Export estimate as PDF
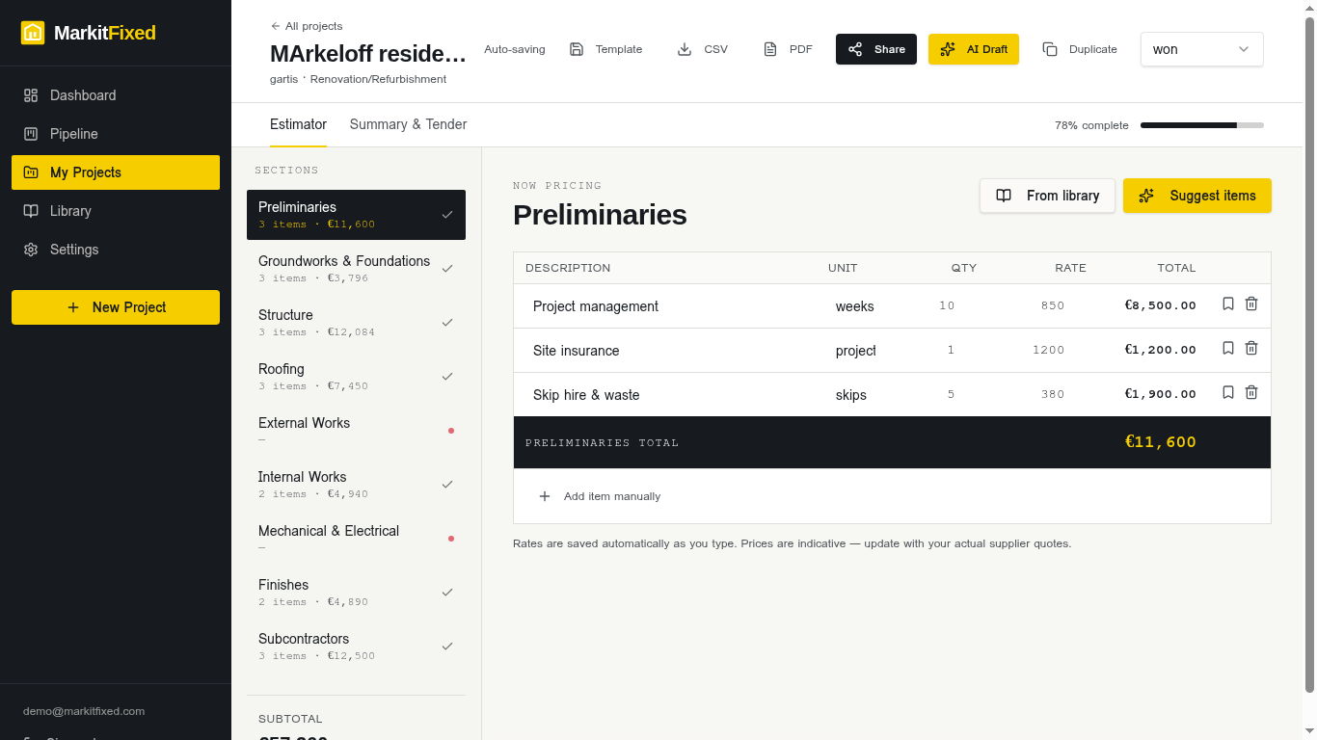The height and width of the screenshot is (740, 1317). tap(788, 49)
